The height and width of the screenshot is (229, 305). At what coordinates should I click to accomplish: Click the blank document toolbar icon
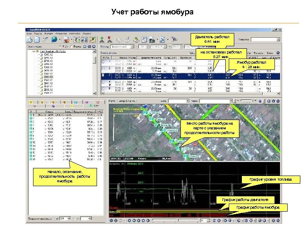pyautogui.click(x=37, y=39)
